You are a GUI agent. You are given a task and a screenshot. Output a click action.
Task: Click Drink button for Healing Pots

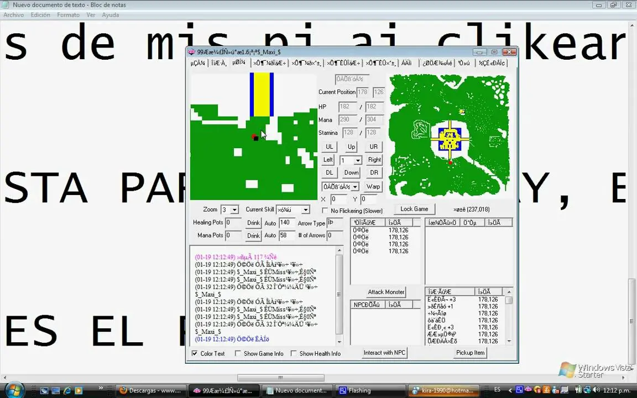tap(253, 223)
